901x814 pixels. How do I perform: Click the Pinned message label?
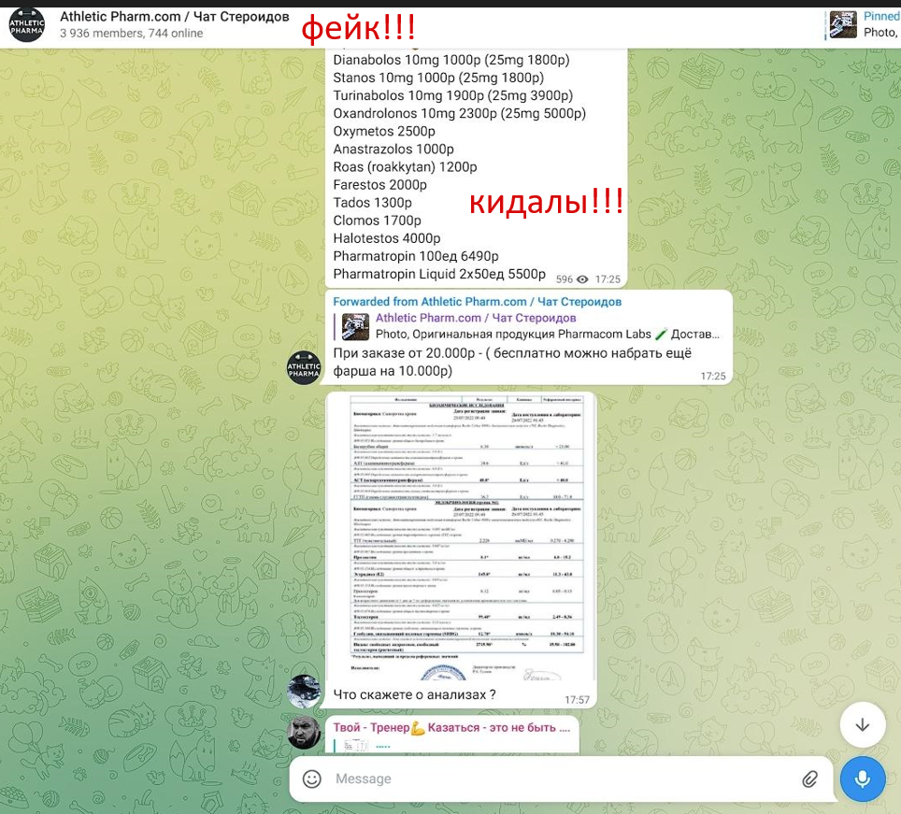pyautogui.click(x=881, y=16)
